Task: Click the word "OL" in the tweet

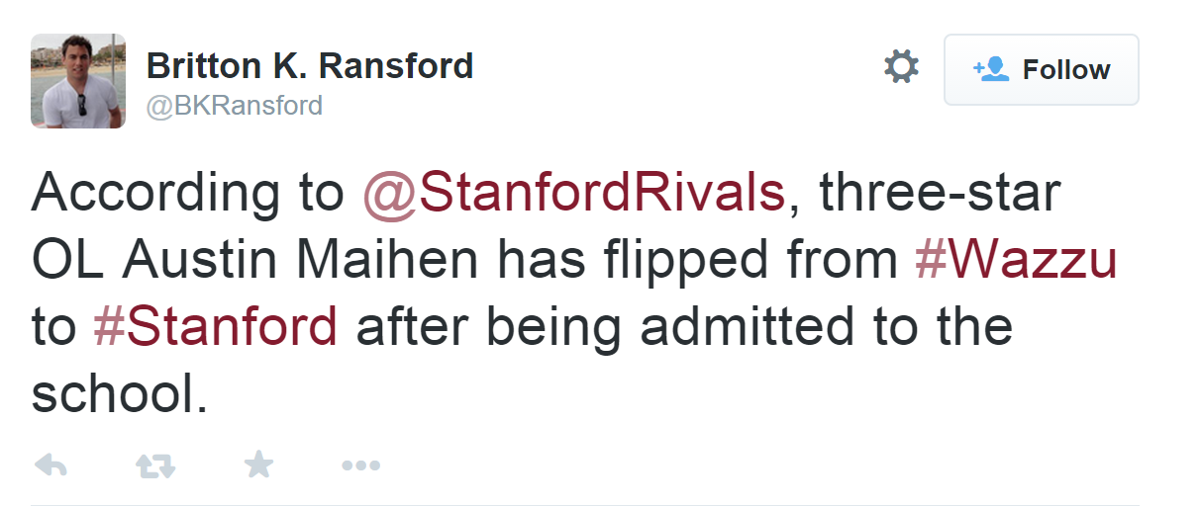Action: [x=66, y=261]
